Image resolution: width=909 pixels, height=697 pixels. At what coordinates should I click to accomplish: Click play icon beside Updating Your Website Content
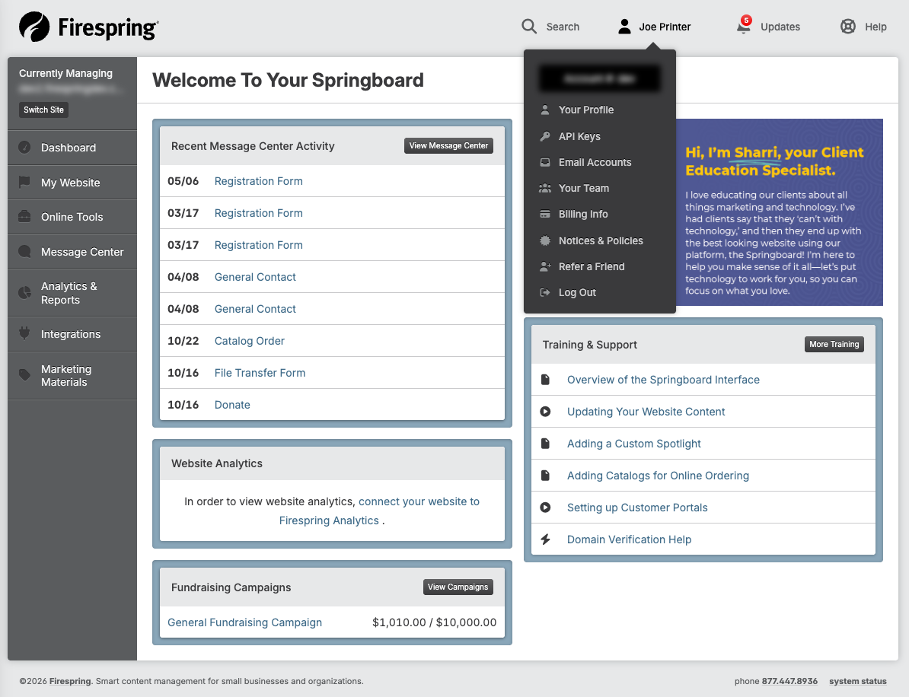click(545, 412)
